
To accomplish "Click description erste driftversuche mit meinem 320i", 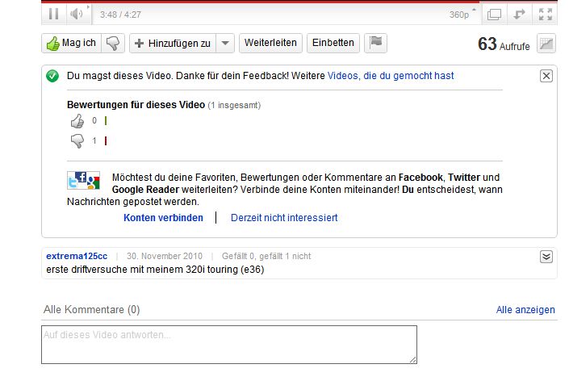I will point(155,270).
